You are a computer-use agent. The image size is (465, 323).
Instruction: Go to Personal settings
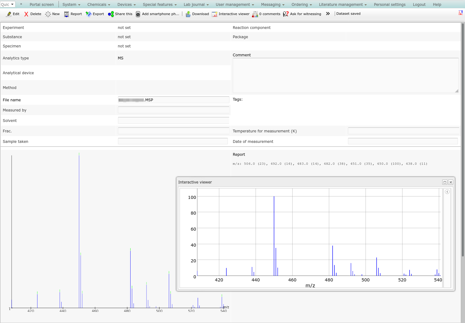click(x=390, y=5)
